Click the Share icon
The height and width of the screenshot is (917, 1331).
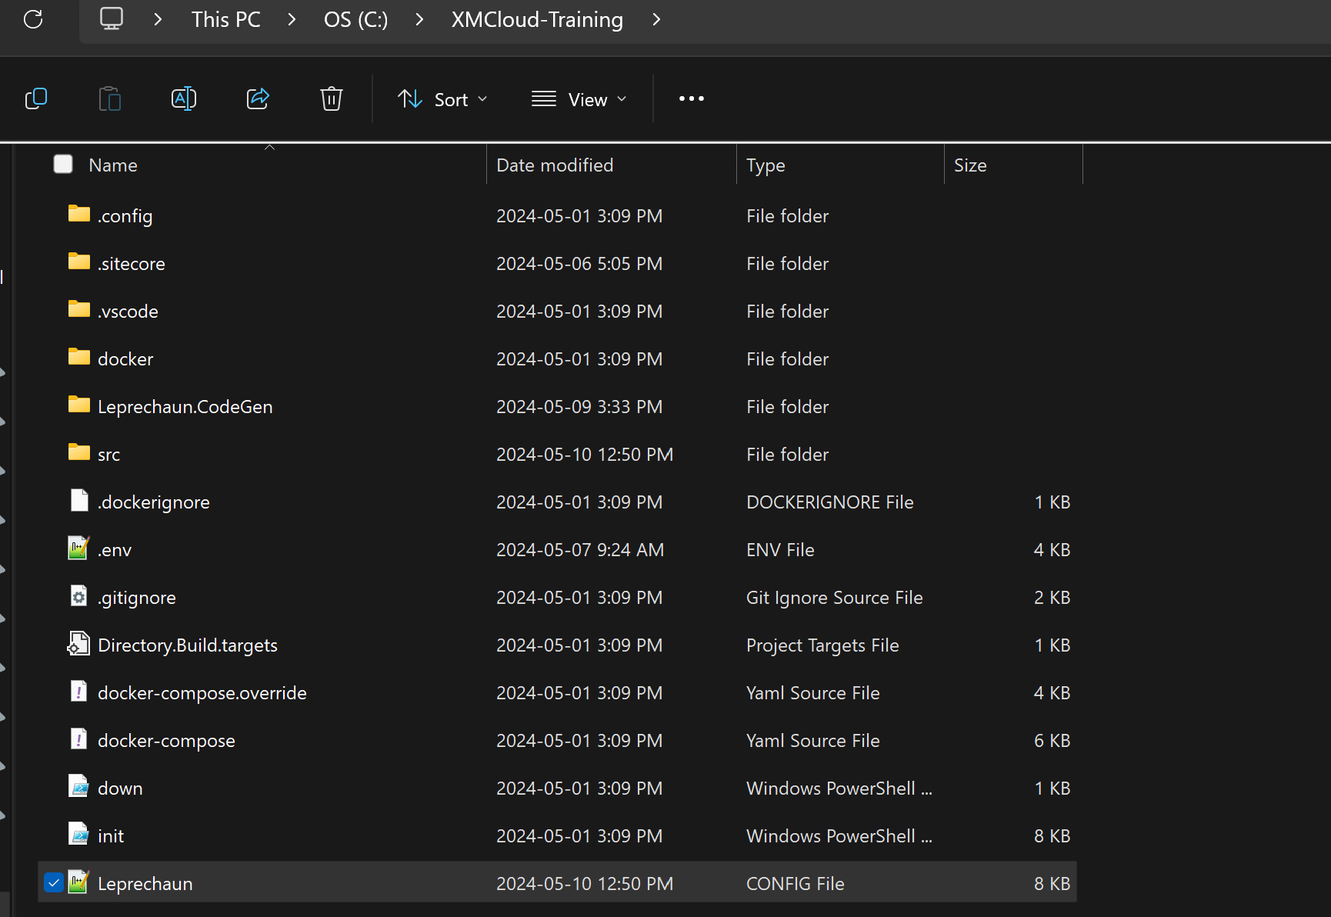258,98
